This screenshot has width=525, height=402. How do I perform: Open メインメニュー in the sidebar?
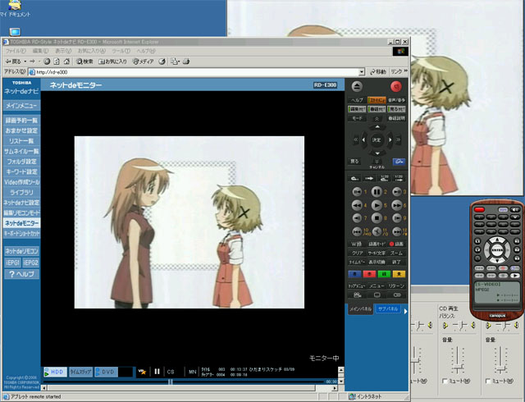click(21, 106)
